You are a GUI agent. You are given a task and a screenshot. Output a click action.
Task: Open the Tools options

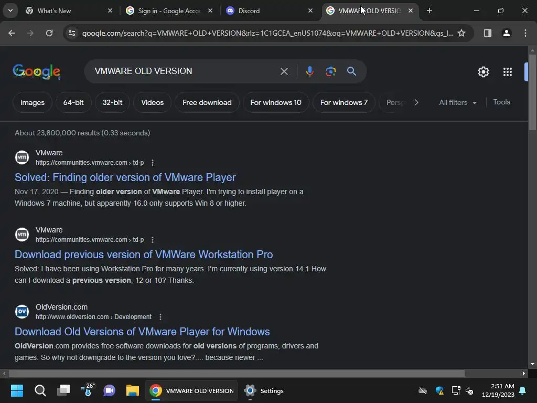(x=501, y=102)
